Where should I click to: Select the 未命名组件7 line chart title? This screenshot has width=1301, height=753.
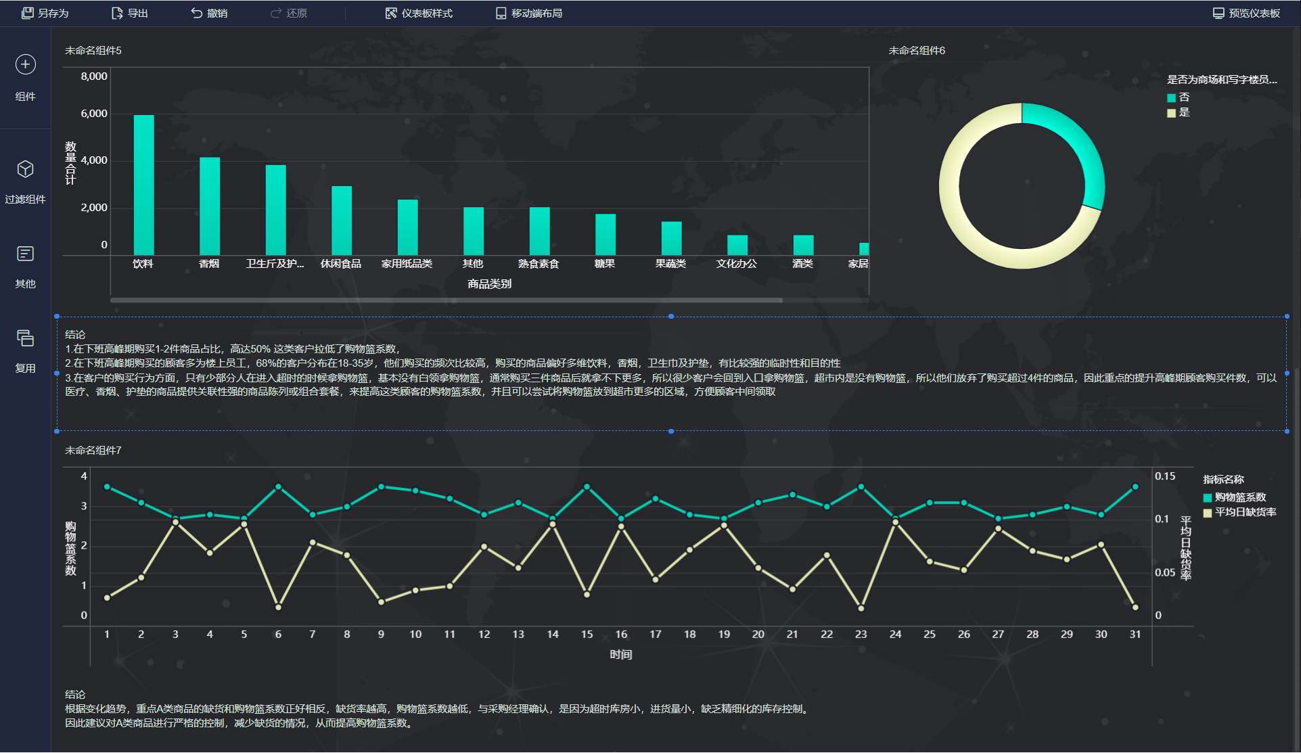click(x=93, y=451)
